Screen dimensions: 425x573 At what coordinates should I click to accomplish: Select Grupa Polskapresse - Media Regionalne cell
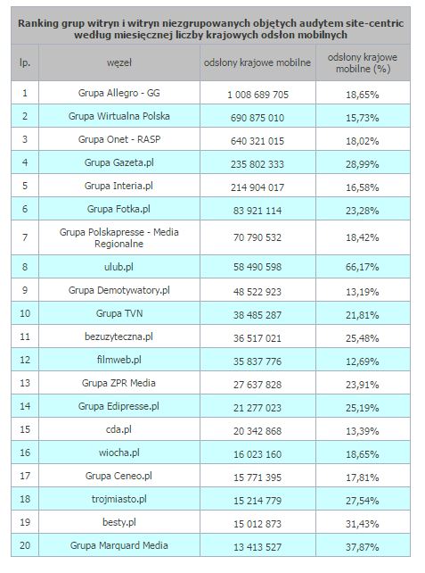pos(119,237)
